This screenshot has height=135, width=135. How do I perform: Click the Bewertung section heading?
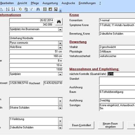point(78,42)
